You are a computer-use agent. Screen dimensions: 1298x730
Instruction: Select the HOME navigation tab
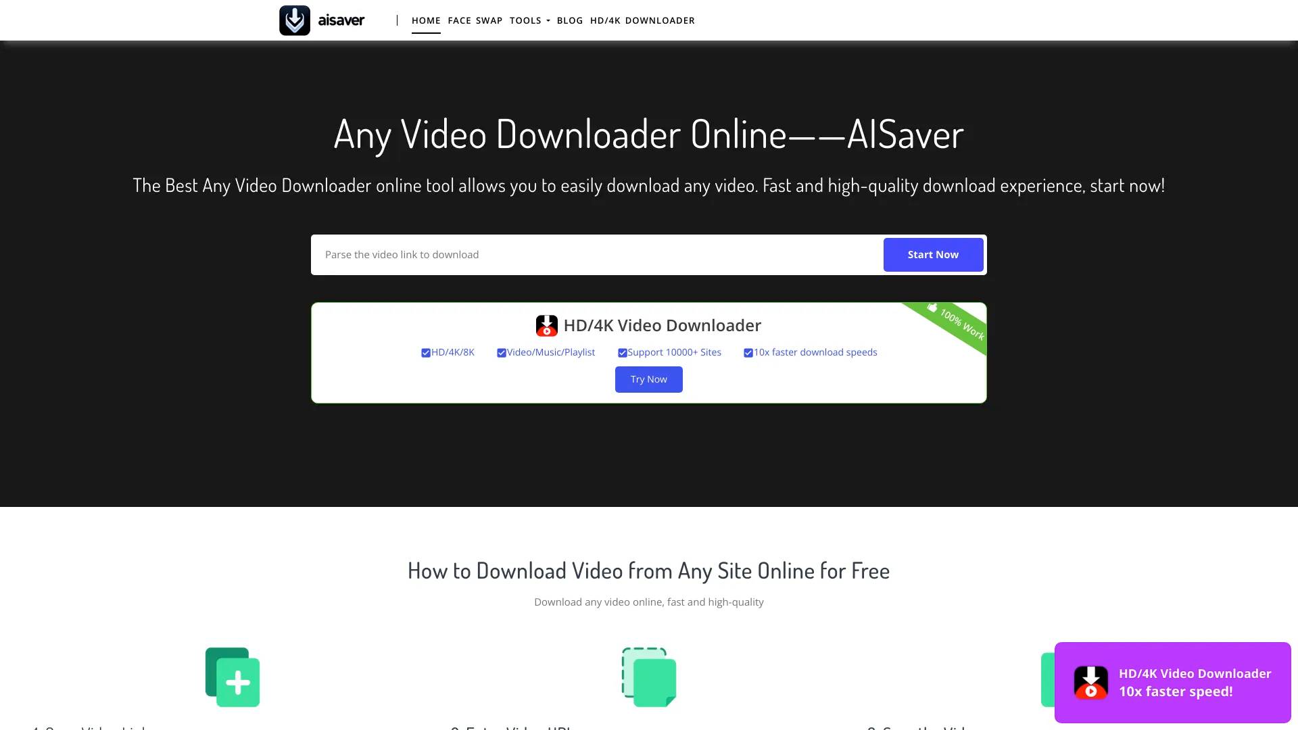pyautogui.click(x=425, y=20)
